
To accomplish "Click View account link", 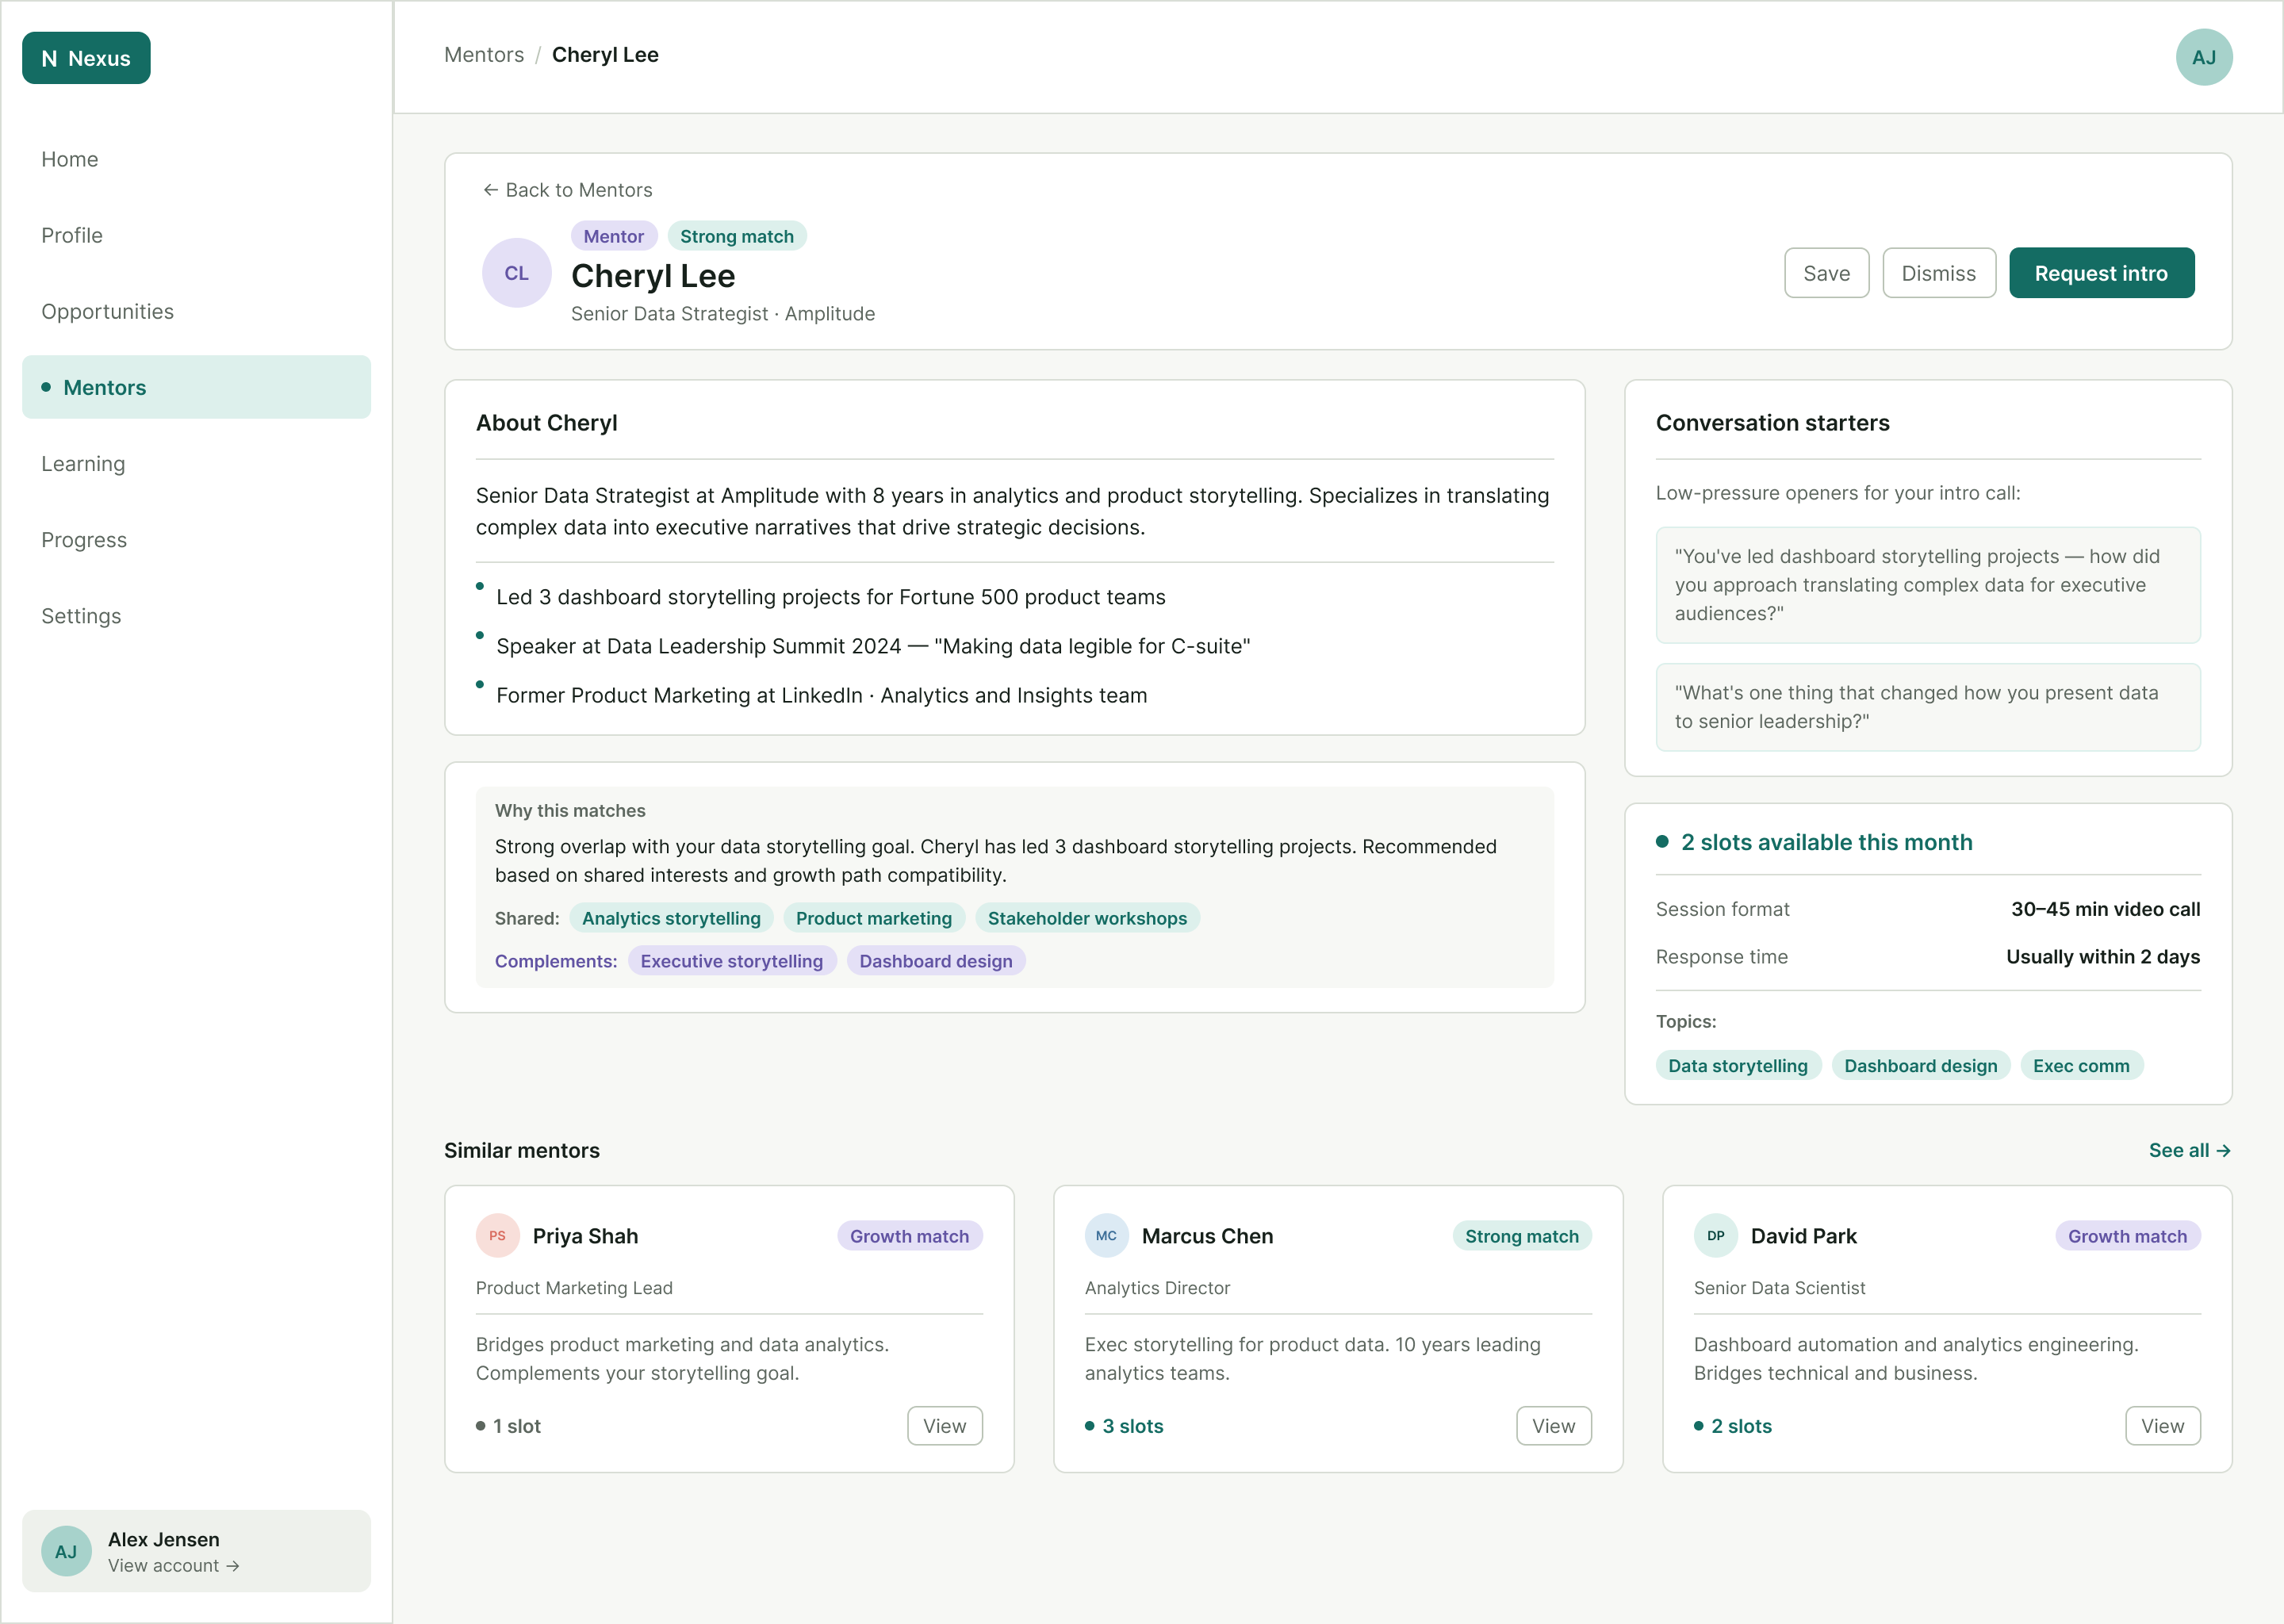I will (173, 1566).
